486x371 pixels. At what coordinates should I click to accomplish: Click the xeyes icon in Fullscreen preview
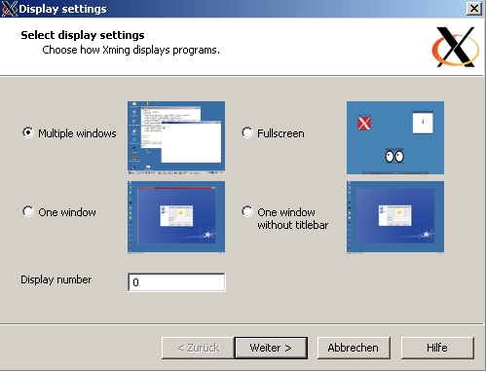tap(394, 157)
